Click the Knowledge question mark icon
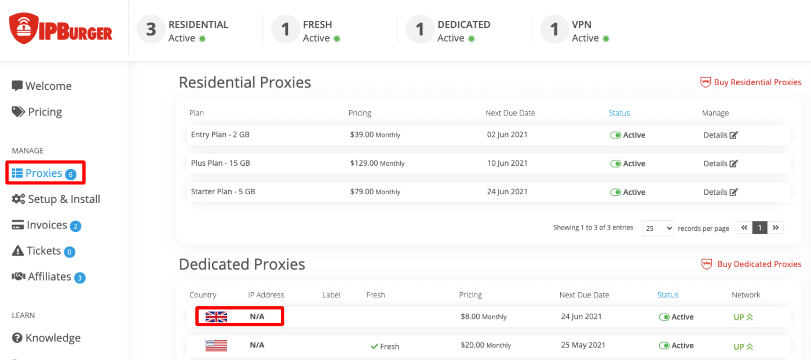Viewport: 811px width, 360px height. (17, 338)
